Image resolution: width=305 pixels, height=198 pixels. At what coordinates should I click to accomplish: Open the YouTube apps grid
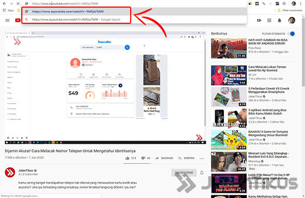[269, 20]
